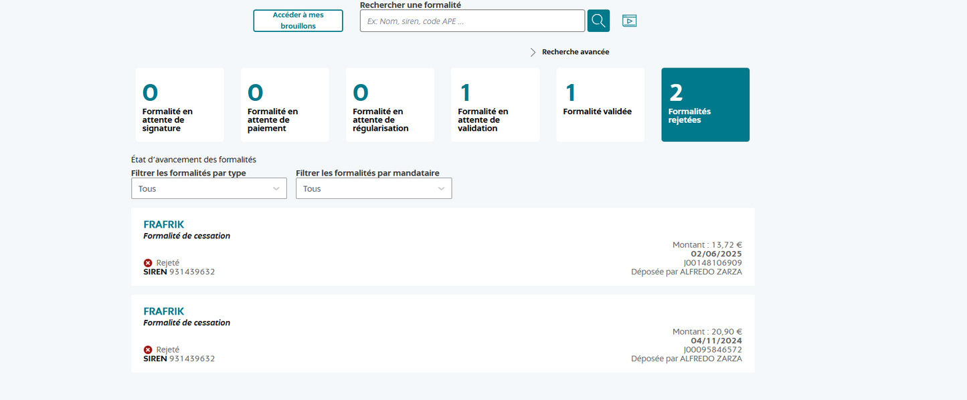This screenshot has width=967, height=400.
Task: Show formalities awaiting régularisation
Action: point(389,105)
